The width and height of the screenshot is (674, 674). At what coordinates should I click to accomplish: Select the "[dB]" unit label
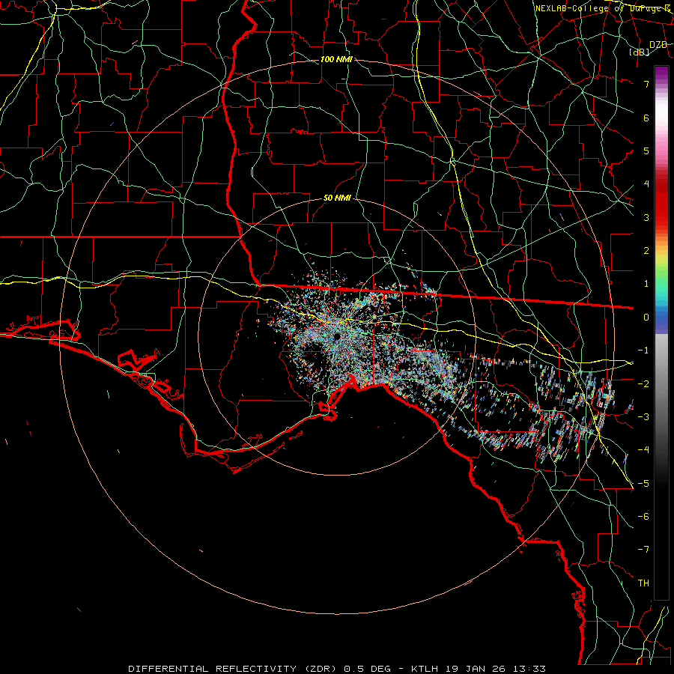(640, 52)
